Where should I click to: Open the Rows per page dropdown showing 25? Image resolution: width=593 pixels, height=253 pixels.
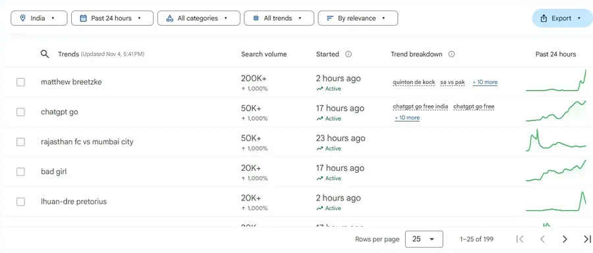click(424, 239)
